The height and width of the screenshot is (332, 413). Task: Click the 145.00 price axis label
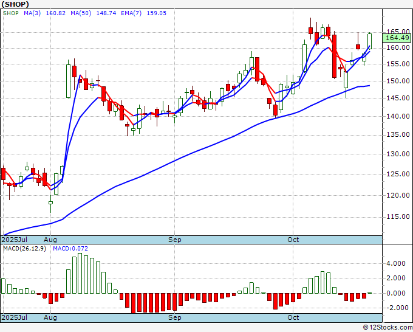tap(398, 98)
